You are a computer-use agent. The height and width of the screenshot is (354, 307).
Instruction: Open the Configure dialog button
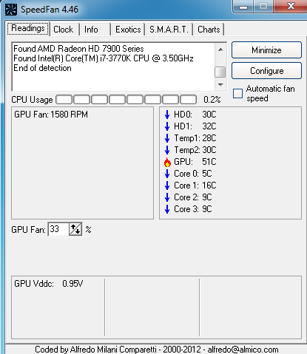[x=266, y=71]
